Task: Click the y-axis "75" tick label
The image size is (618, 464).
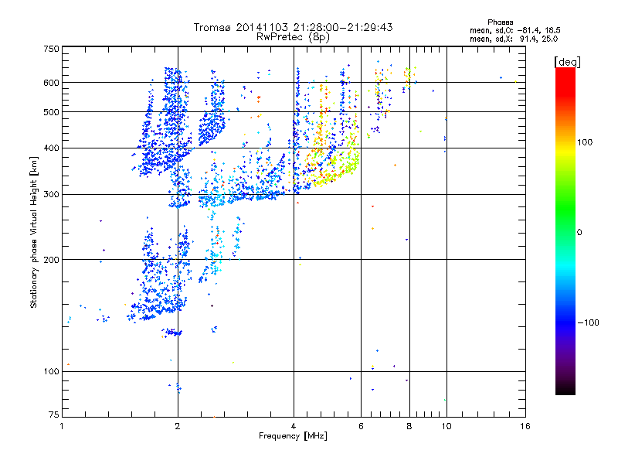Action: click(x=54, y=415)
